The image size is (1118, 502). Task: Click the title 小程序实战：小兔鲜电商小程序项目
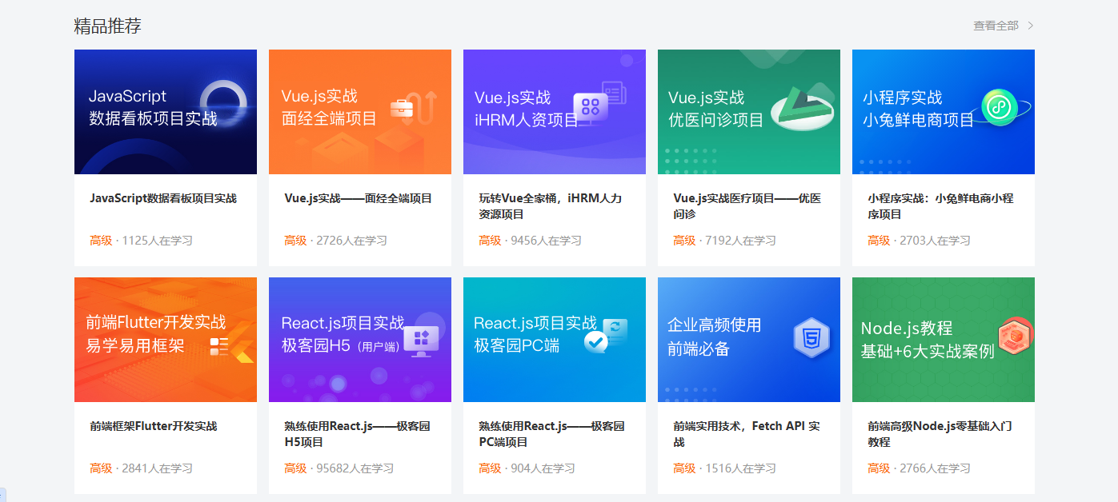click(x=941, y=206)
